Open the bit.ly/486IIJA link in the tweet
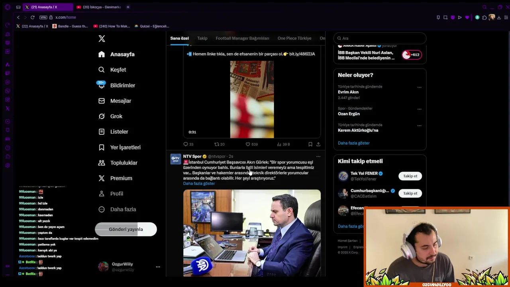Image resolution: width=510 pixels, height=287 pixels. pos(302,54)
